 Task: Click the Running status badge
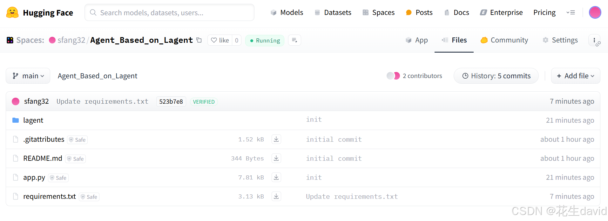click(x=265, y=41)
